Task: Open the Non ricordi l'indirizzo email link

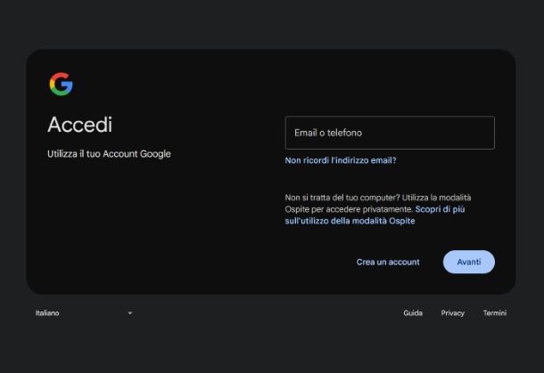Action: [340, 161]
